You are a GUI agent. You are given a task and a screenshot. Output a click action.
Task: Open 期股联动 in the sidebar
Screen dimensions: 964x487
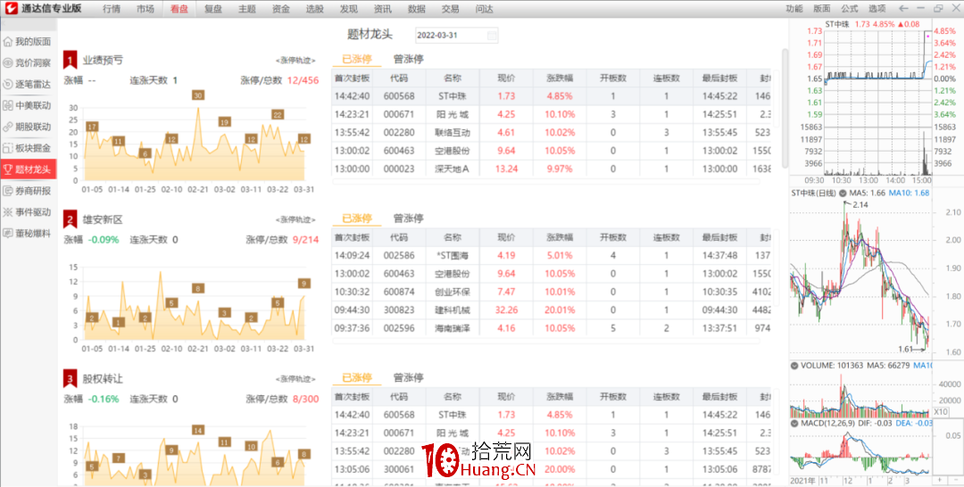pyautogui.click(x=29, y=128)
